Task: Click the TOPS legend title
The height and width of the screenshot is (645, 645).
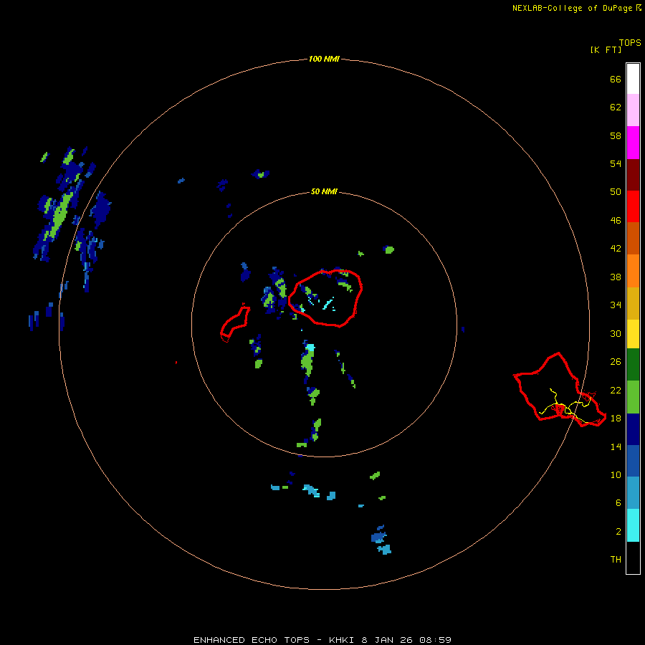Action: (x=630, y=42)
